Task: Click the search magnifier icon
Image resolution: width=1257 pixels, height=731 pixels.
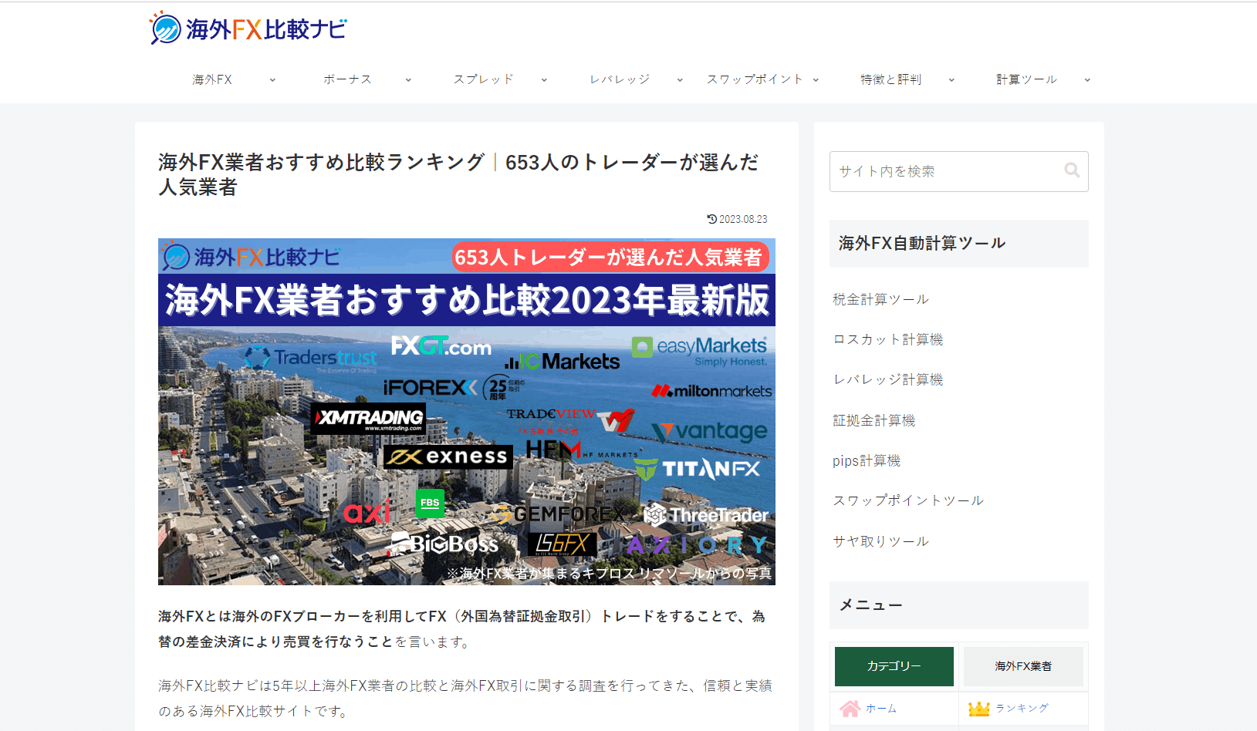Action: click(x=1072, y=170)
